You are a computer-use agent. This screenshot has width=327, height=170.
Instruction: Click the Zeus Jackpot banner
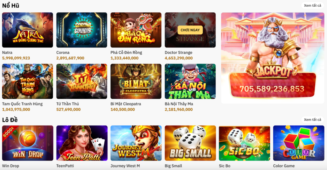[273, 58]
